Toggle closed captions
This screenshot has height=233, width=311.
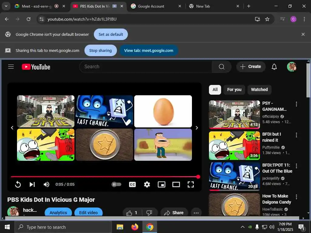[132, 184]
